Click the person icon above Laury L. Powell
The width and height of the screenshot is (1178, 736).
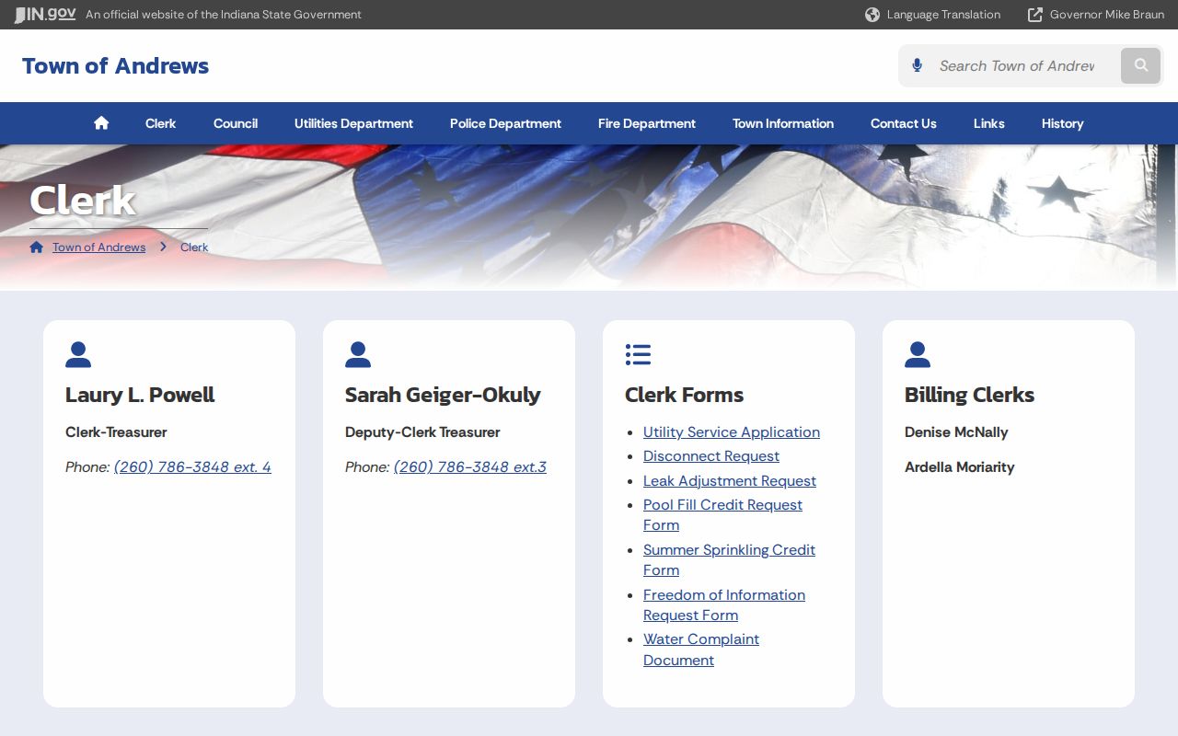coord(78,354)
